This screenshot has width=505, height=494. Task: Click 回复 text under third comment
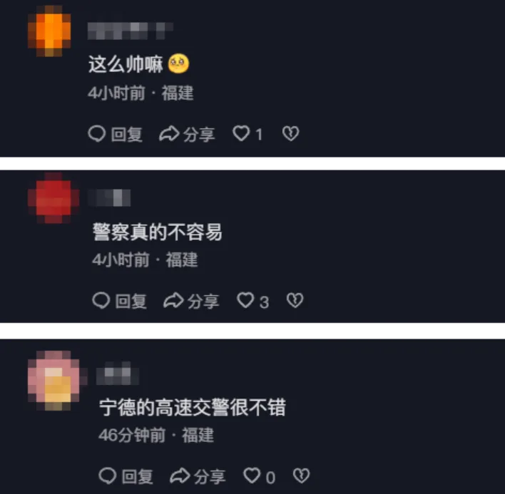[138, 477]
